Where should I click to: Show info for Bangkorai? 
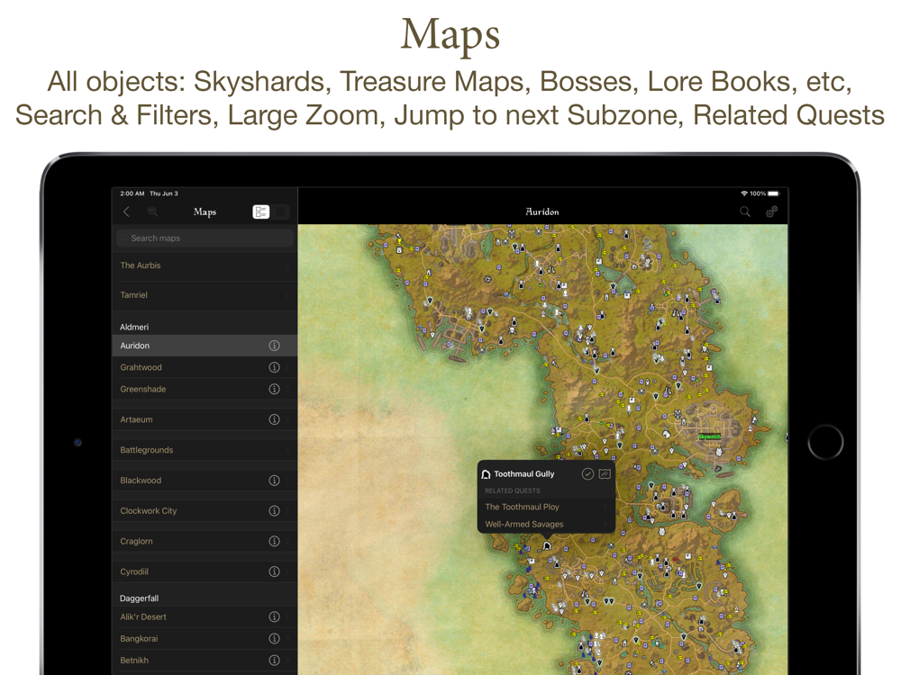[274, 639]
